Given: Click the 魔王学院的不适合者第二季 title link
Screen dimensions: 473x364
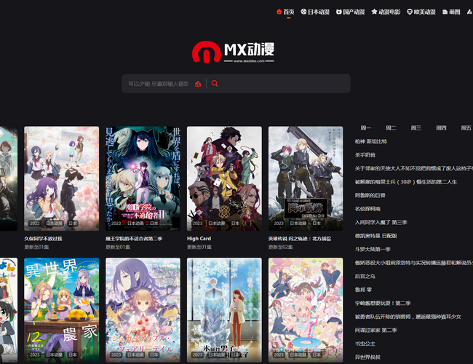Looking at the screenshot, I should [134, 238].
